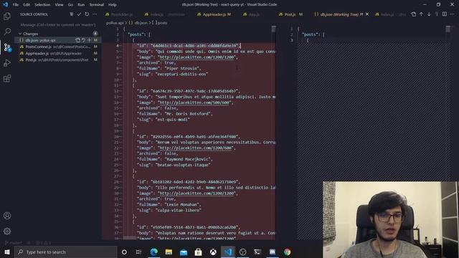Refresh the Source Control panel
This screenshot has height=258, width=459.
pyautogui.click(x=87, y=14)
